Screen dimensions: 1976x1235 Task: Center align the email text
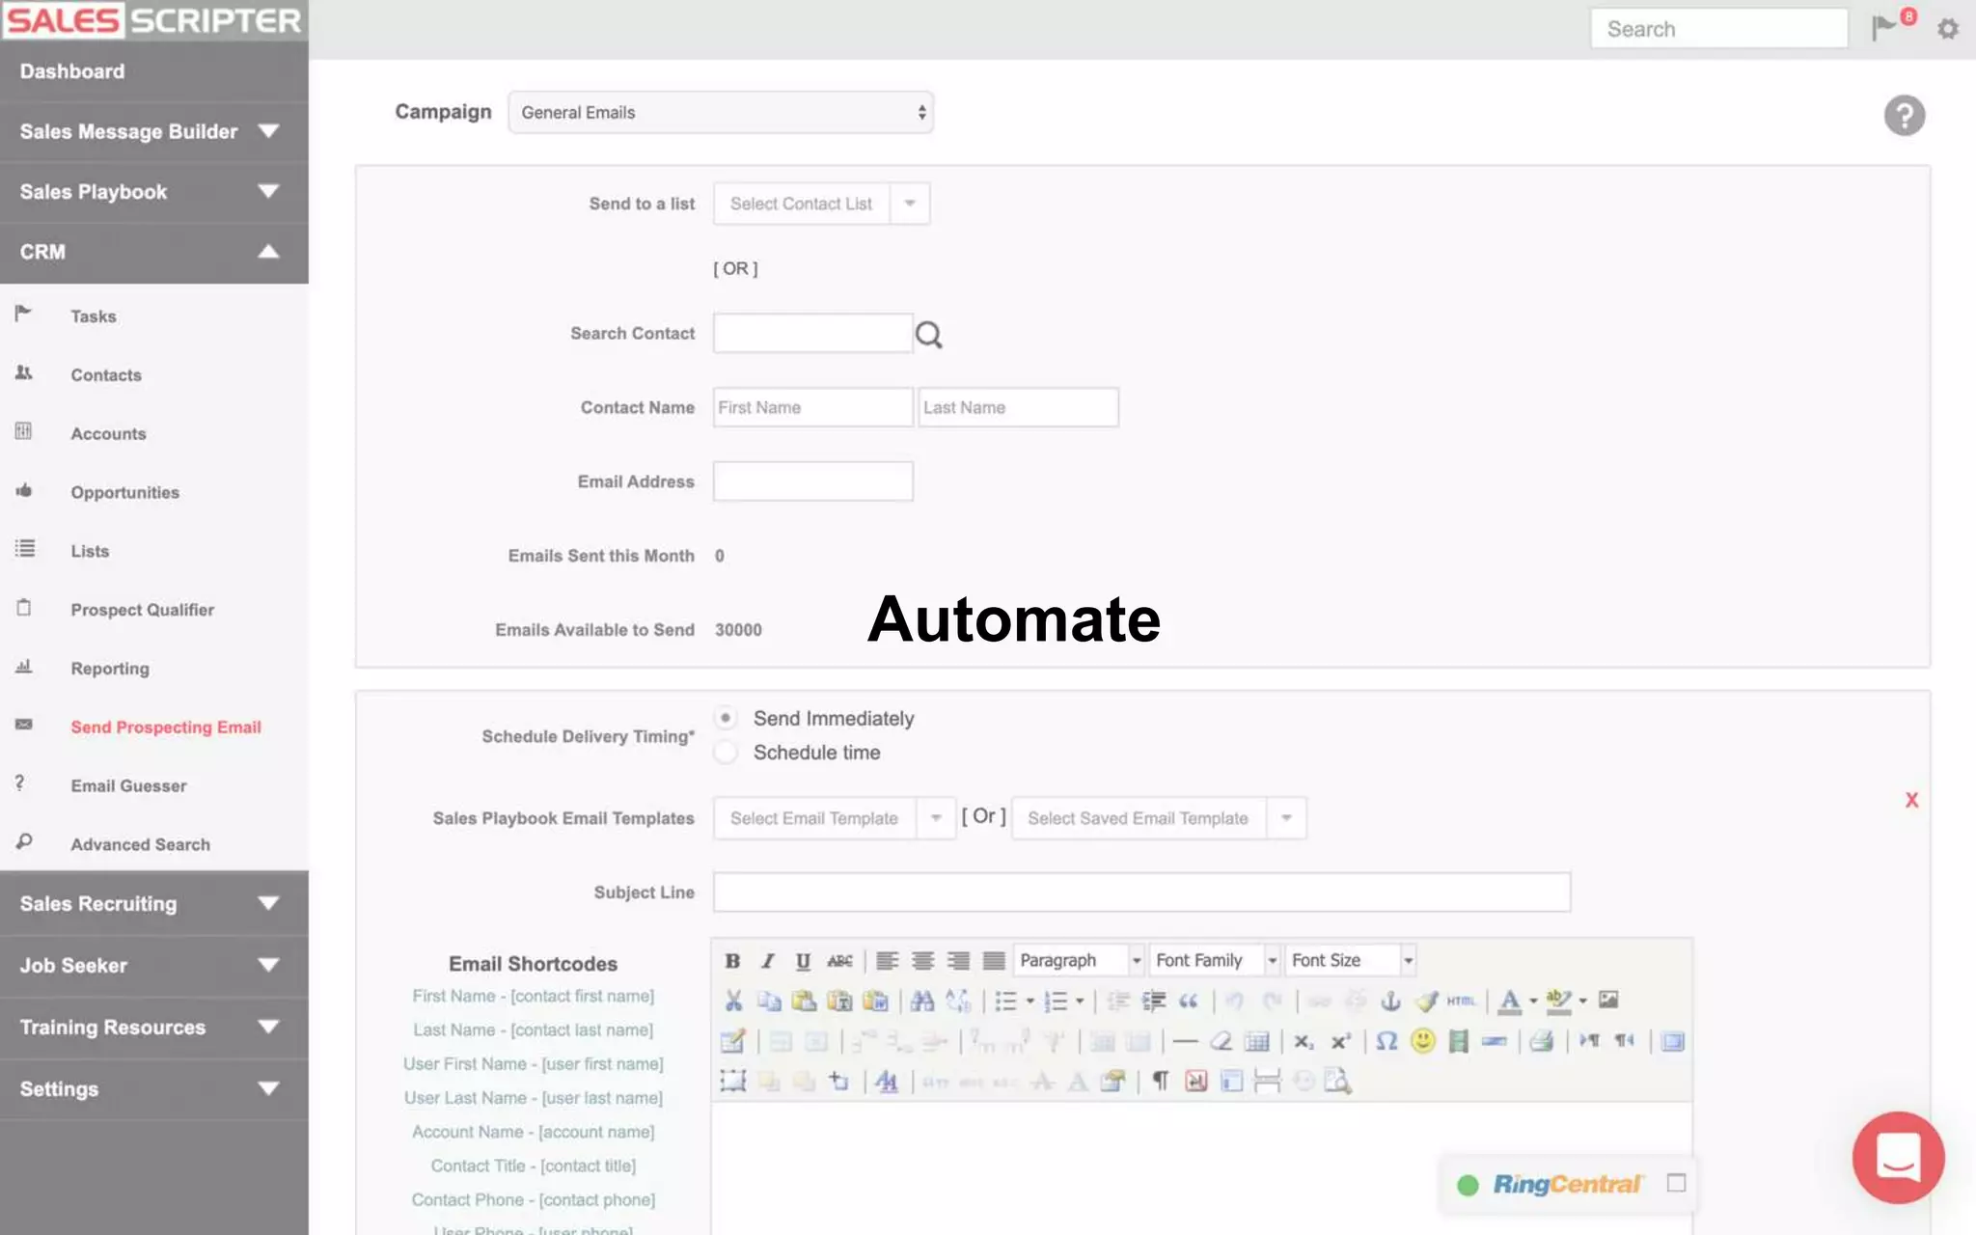[x=922, y=961]
